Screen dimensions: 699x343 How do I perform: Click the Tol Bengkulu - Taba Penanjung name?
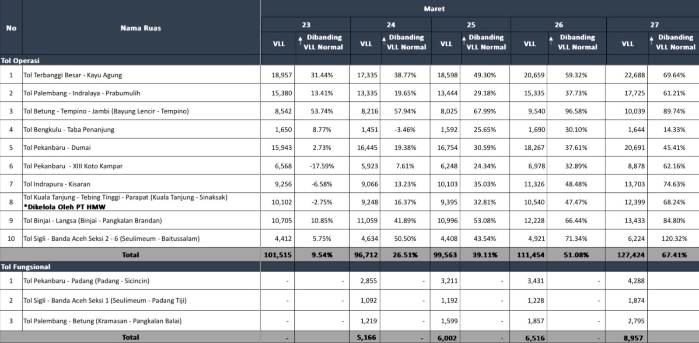69,130
